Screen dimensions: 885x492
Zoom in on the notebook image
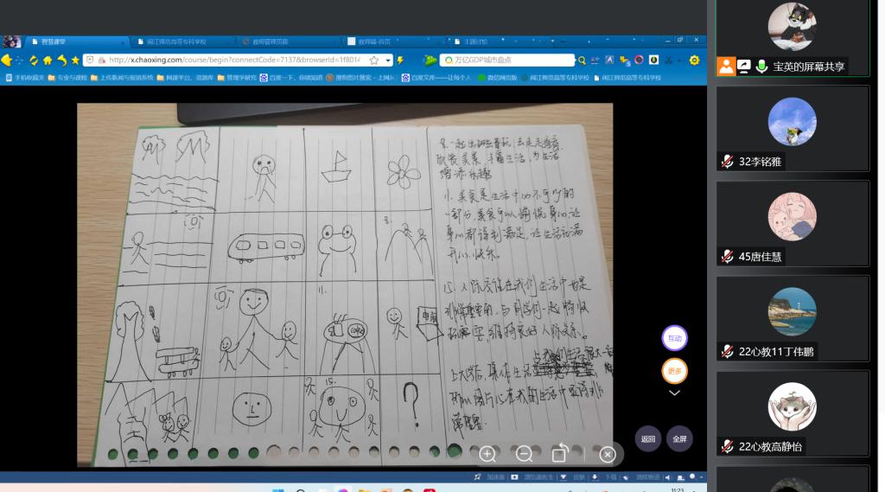487,454
